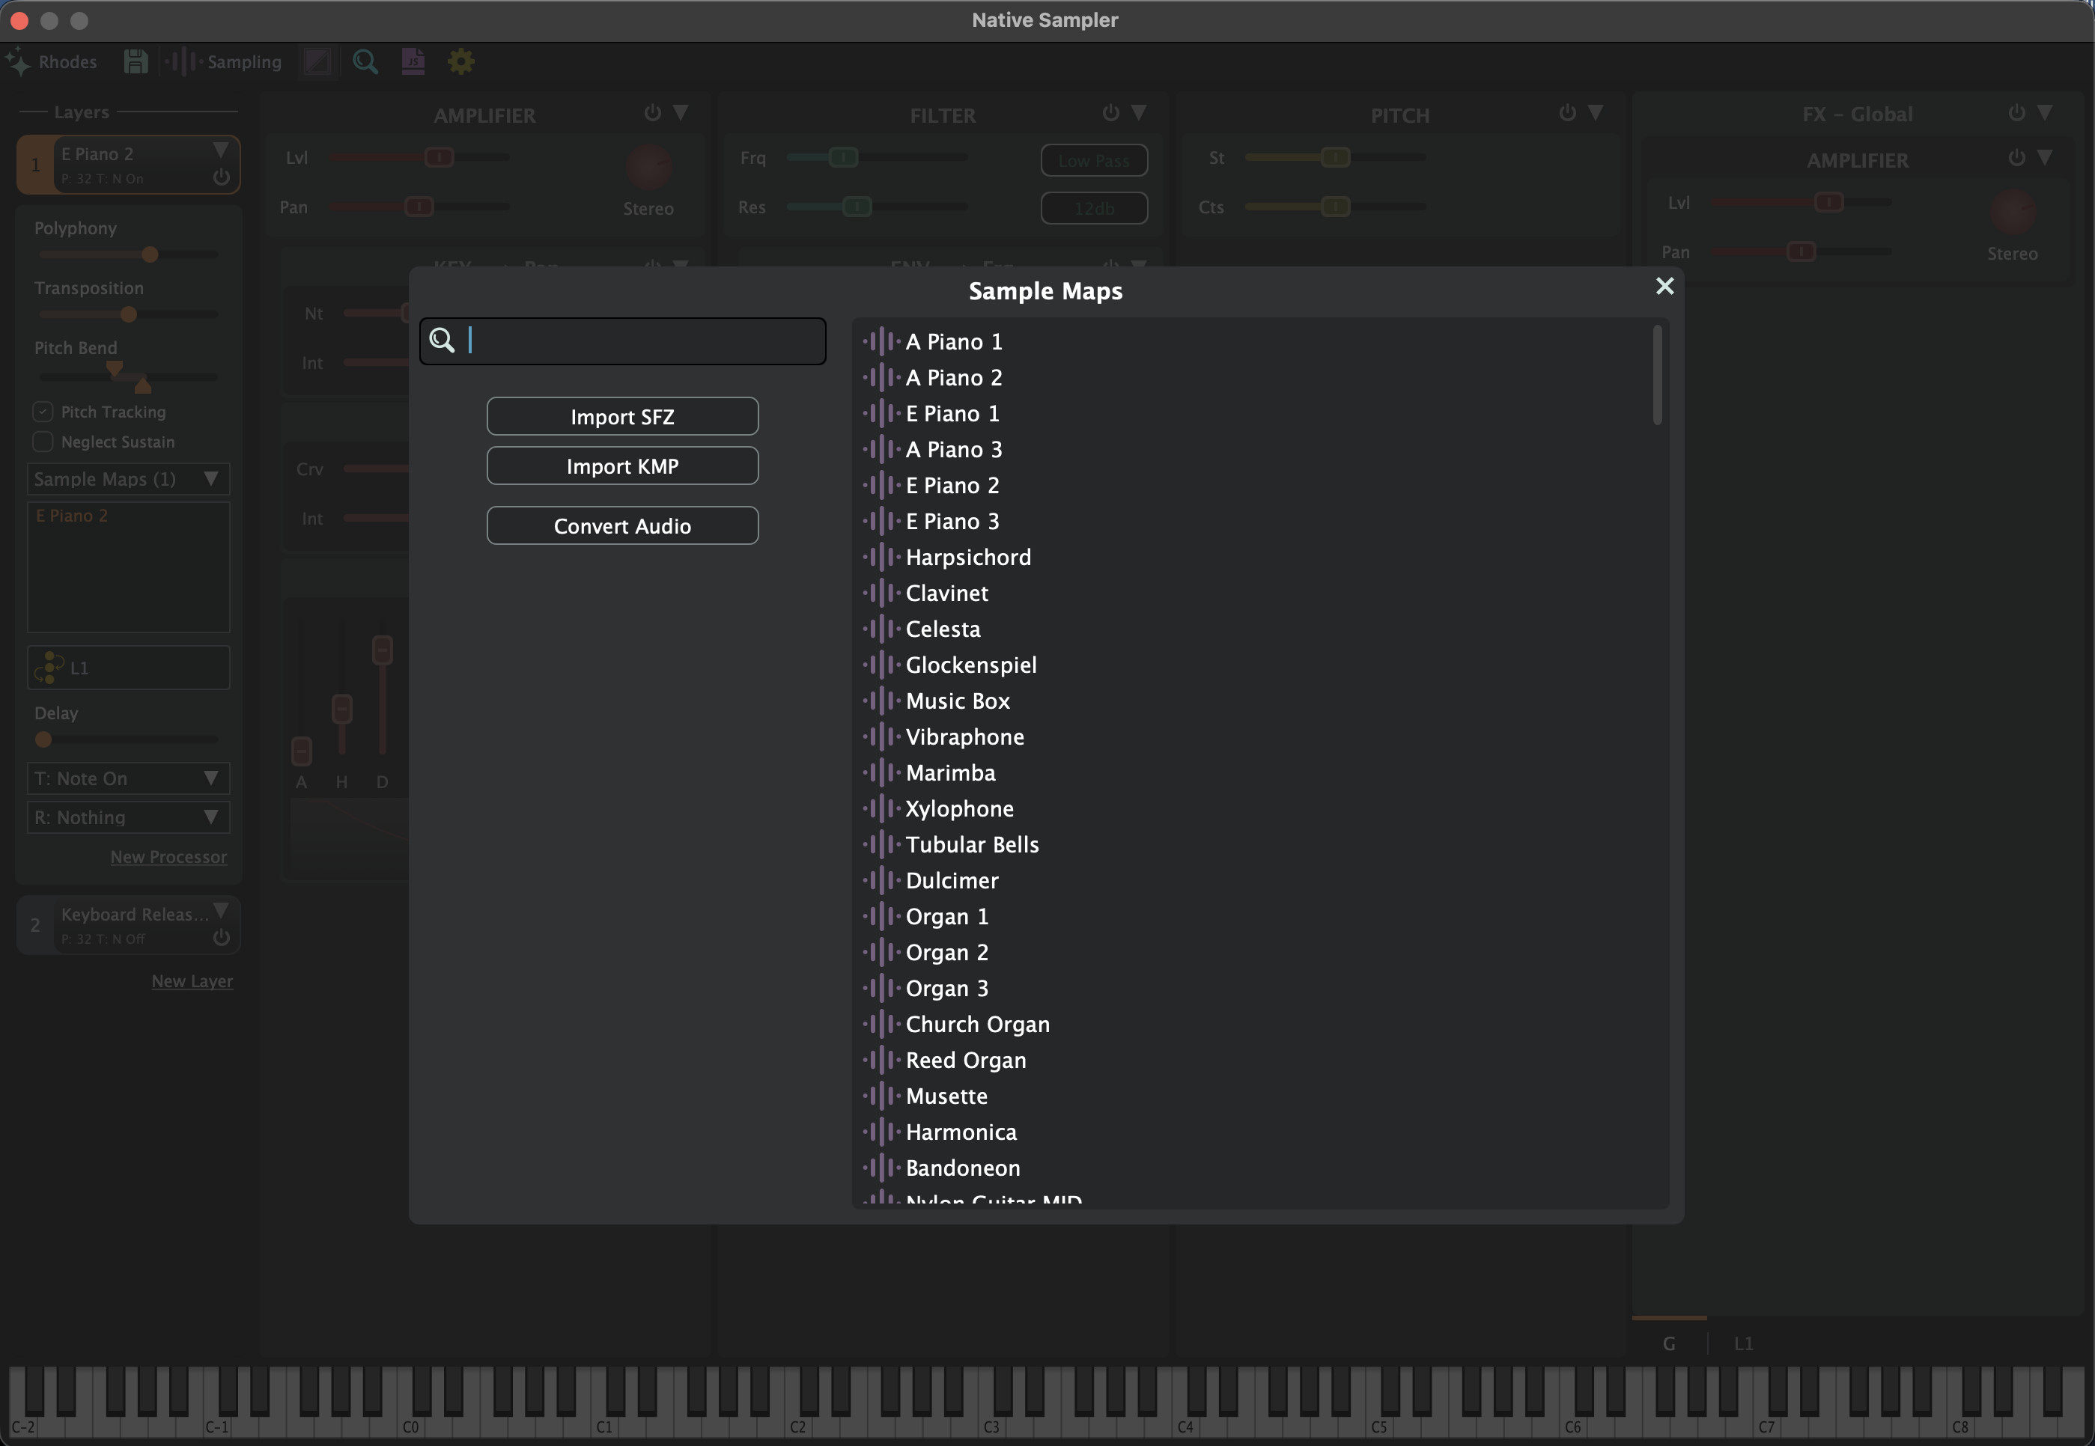2095x1446 pixels.
Task: Close the Sample Maps dialog with X
Action: tap(1664, 287)
